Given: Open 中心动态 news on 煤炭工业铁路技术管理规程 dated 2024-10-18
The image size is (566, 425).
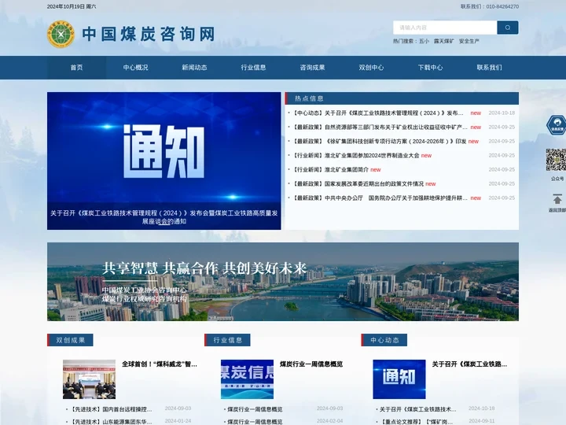Looking at the screenshot, I should (x=378, y=113).
